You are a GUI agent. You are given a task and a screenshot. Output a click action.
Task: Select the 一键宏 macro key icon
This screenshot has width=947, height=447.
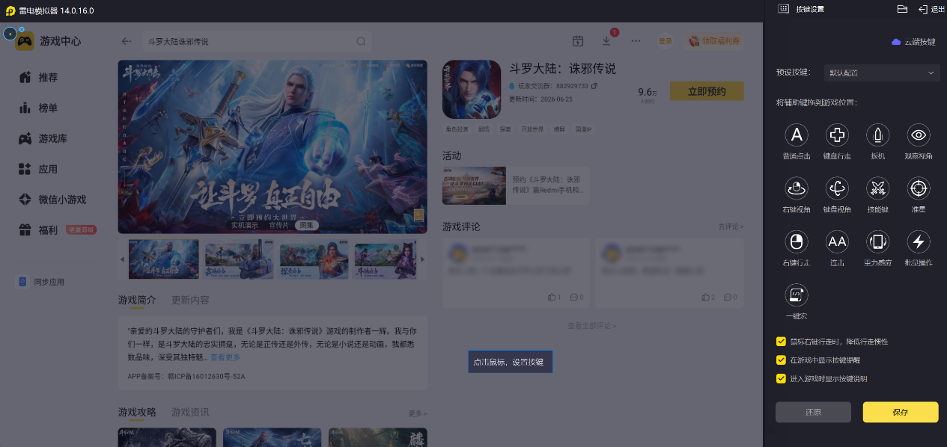tap(797, 295)
